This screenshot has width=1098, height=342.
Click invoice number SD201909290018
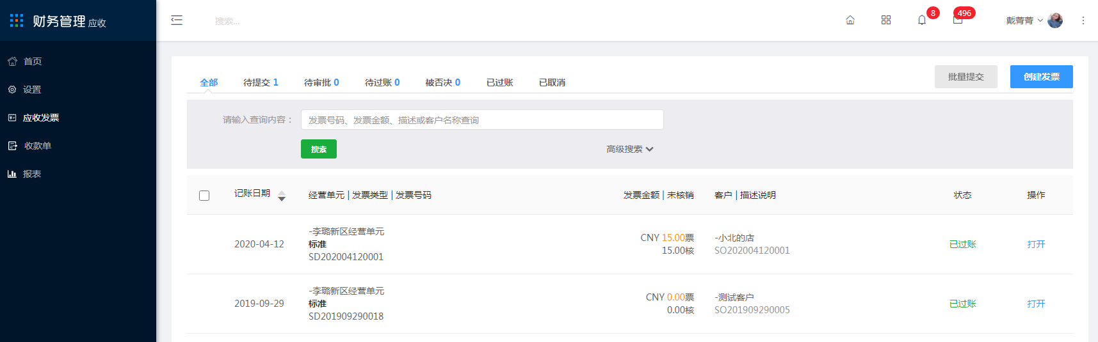(346, 316)
